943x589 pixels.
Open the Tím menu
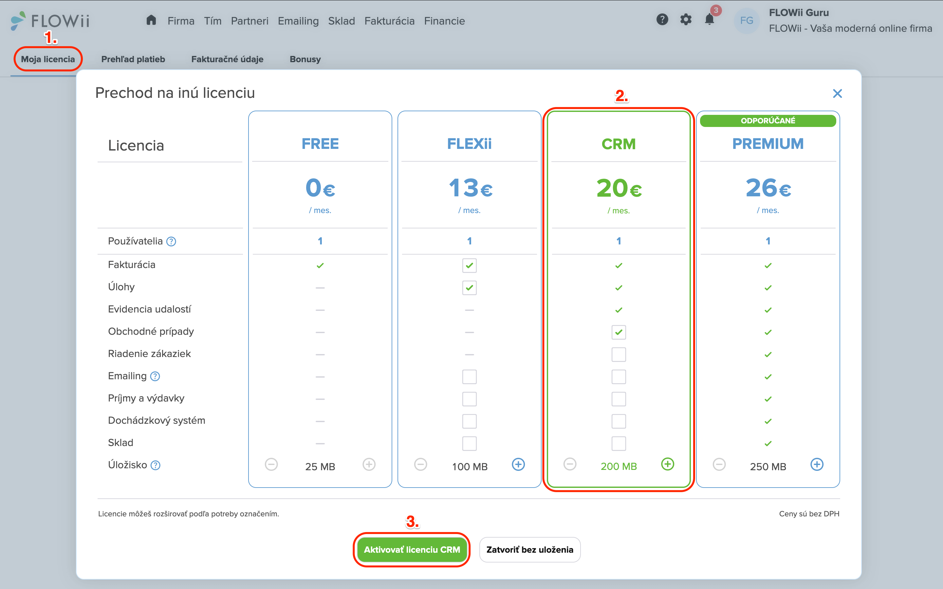213,21
